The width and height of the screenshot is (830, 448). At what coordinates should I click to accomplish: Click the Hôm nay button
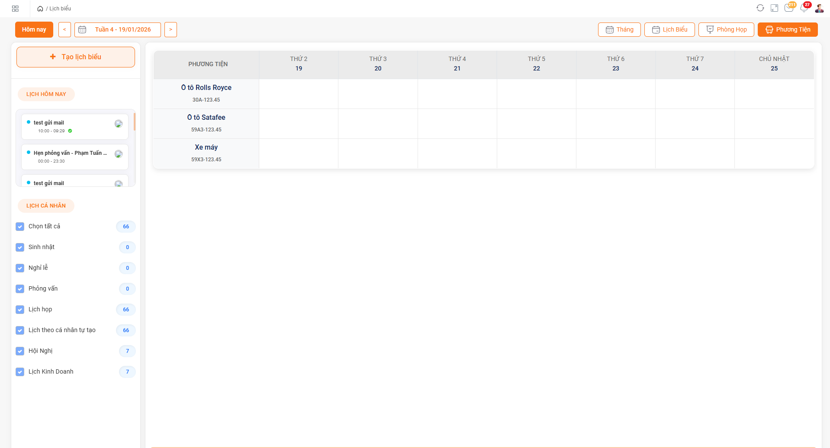(34, 30)
